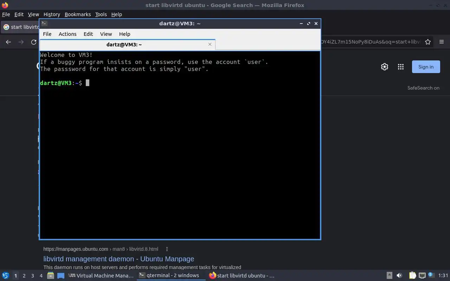
Task: Click the update notification tray icon
Action: pos(431,275)
